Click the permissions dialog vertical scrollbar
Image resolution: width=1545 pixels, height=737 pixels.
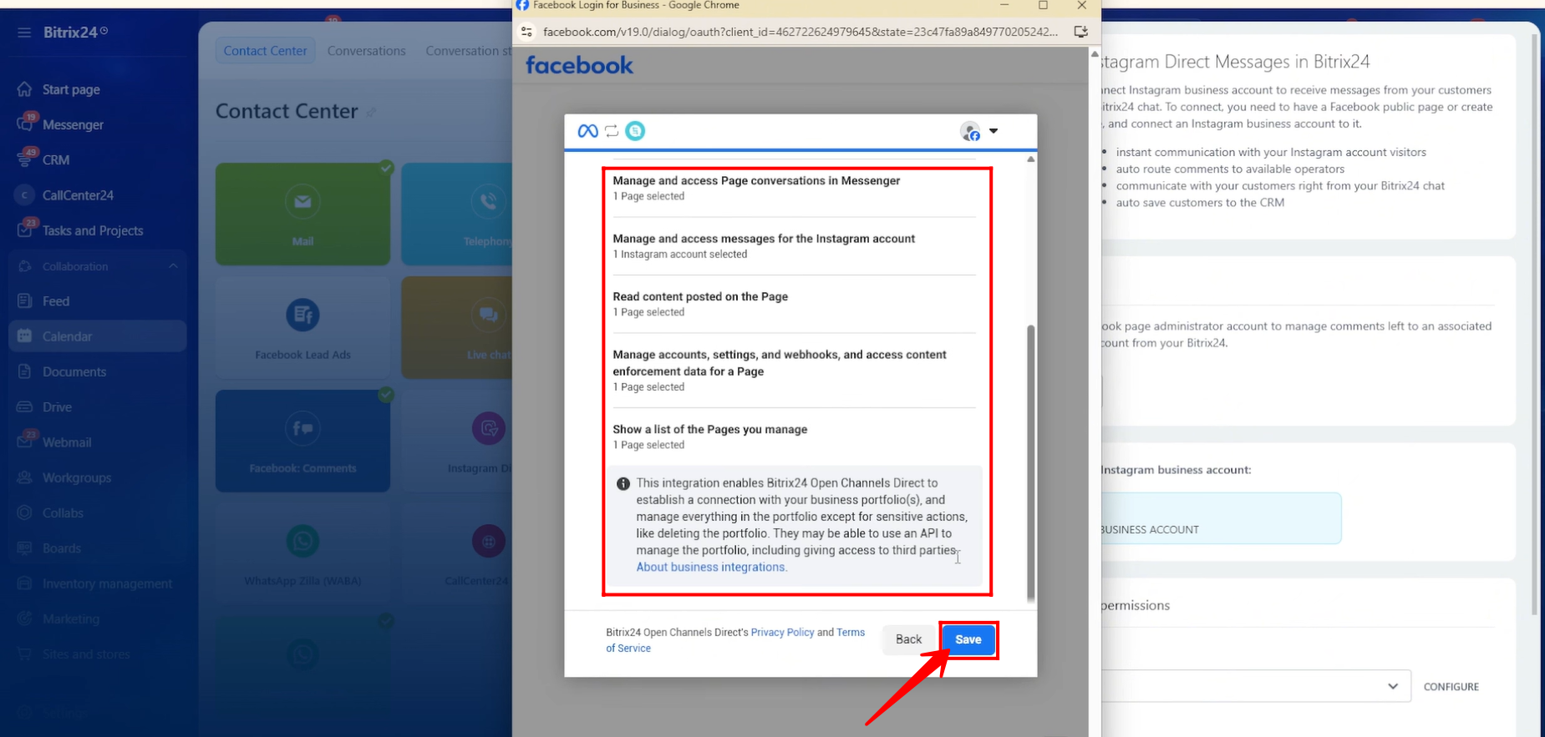click(1030, 459)
